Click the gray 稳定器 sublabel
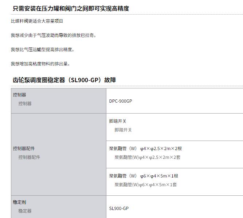243x218 pixels. (25, 211)
